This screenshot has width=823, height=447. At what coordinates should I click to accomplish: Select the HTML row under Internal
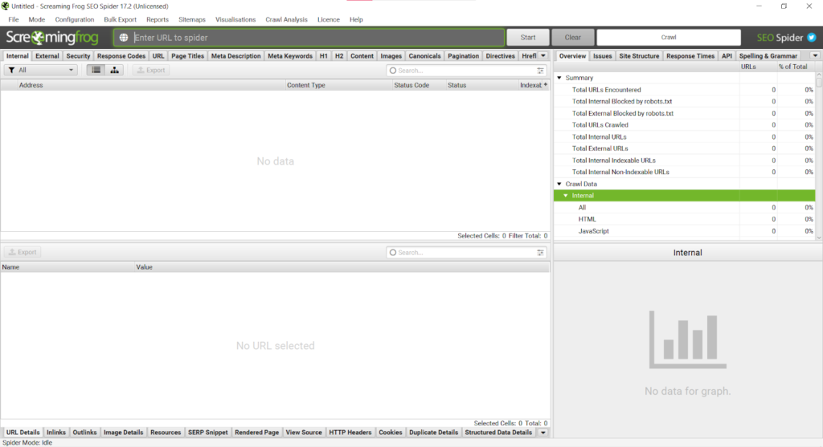685,219
